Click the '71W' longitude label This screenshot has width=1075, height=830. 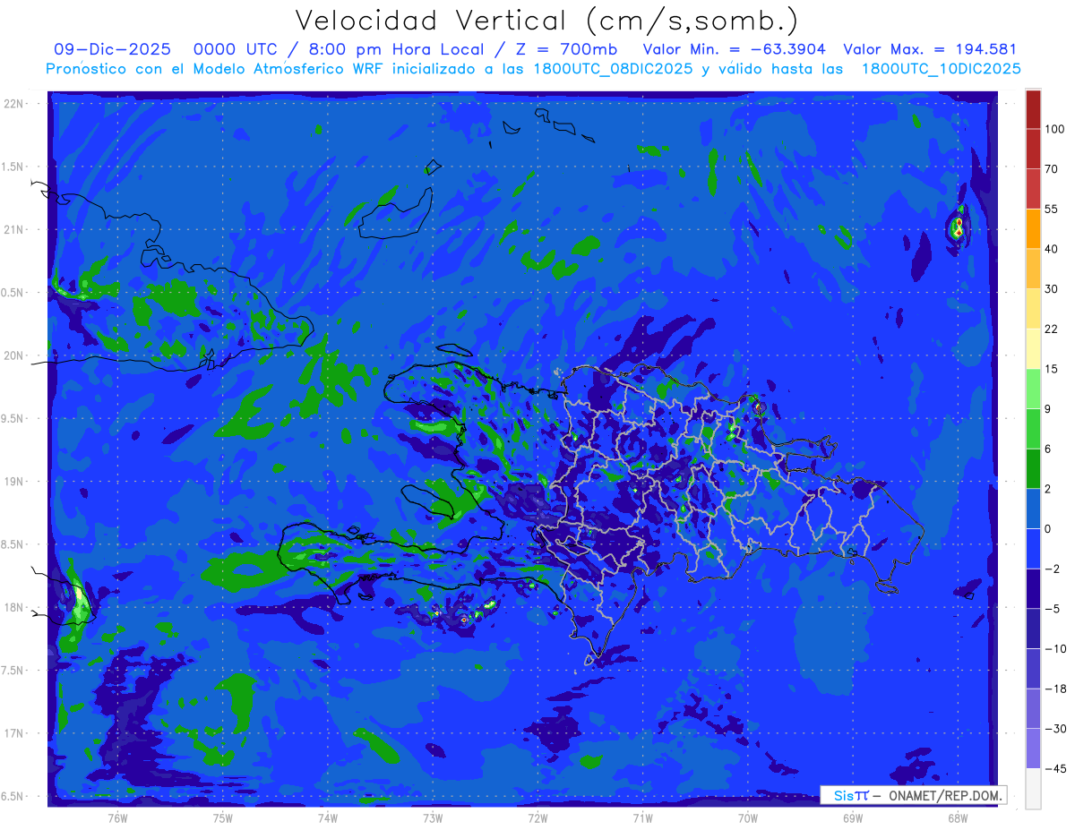642,817
